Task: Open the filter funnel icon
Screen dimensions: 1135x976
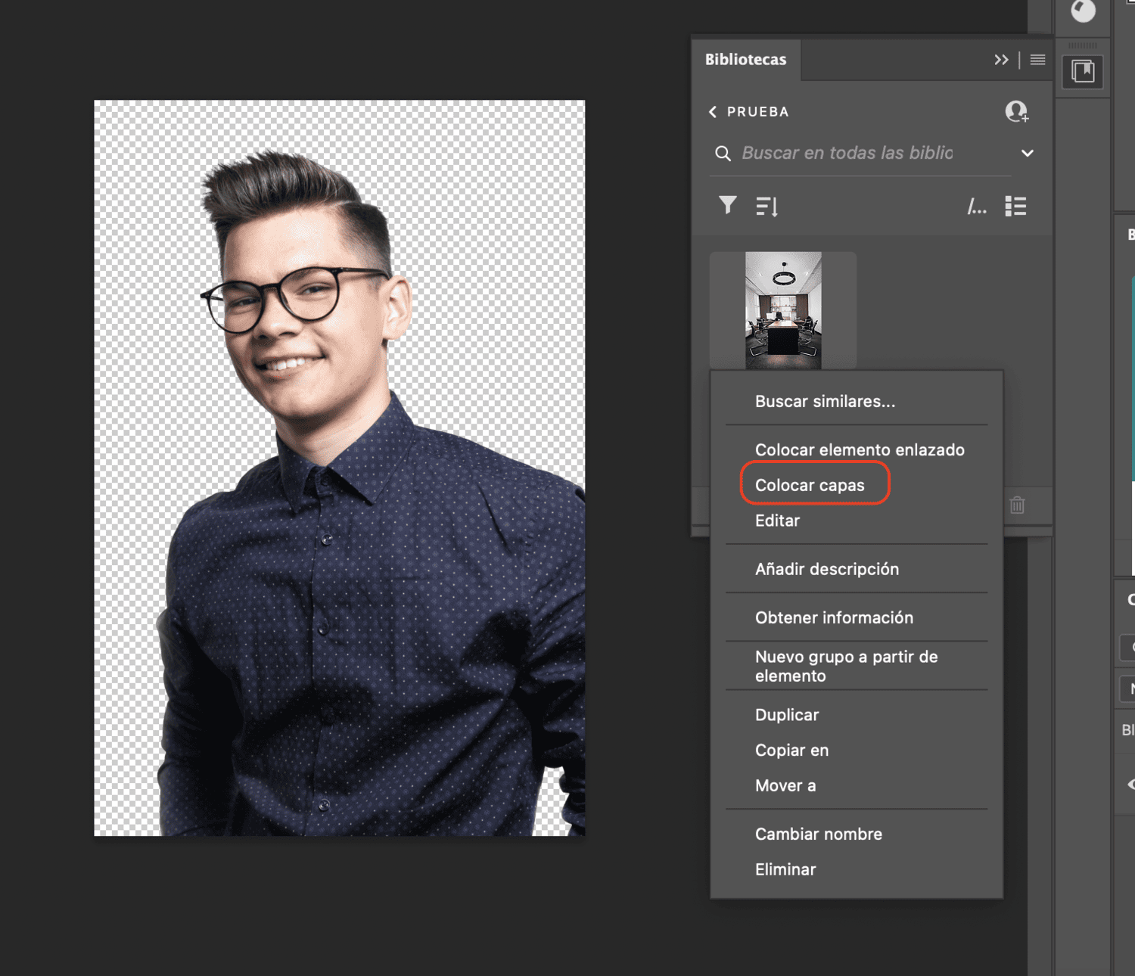Action: tap(727, 205)
